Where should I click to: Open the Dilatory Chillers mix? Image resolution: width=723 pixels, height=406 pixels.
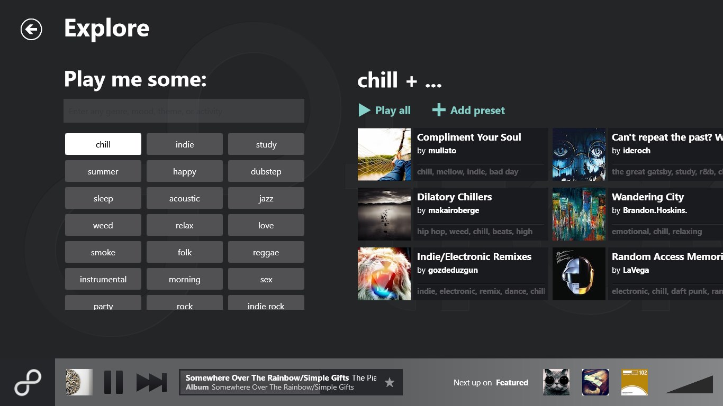point(453,214)
